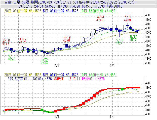Image resolution: width=157 pixels, height=120 pixels.
Task: Click the 3/14 4217 high label
Action: coord(23,41)
